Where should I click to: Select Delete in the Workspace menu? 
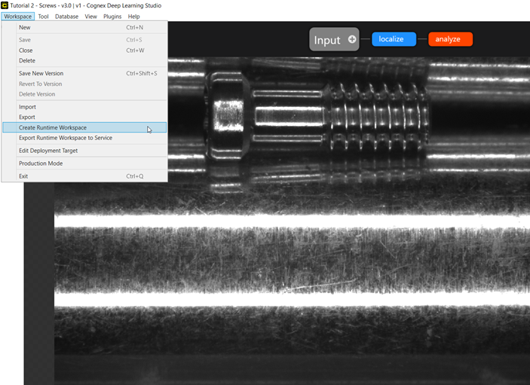click(x=27, y=61)
